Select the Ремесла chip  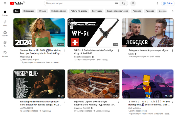pos(137,11)
